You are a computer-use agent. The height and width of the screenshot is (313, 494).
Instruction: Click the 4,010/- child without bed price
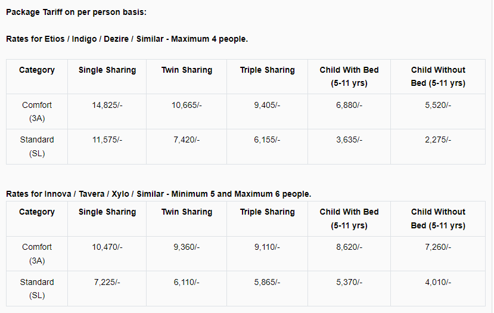pyautogui.click(x=438, y=282)
